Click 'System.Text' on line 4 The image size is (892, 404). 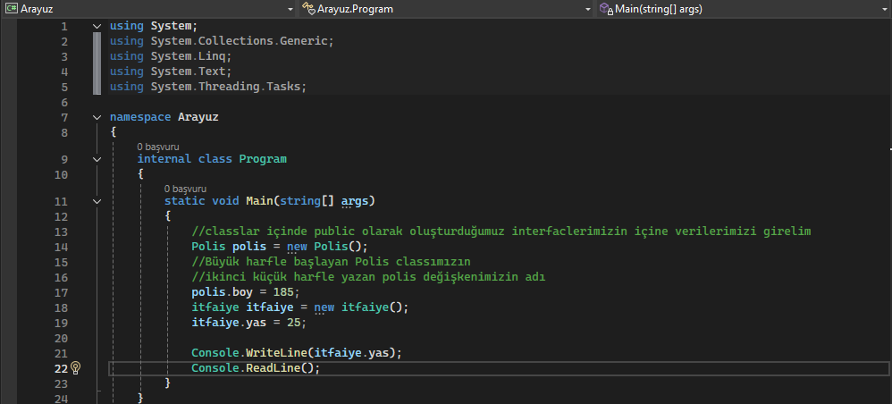(189, 72)
